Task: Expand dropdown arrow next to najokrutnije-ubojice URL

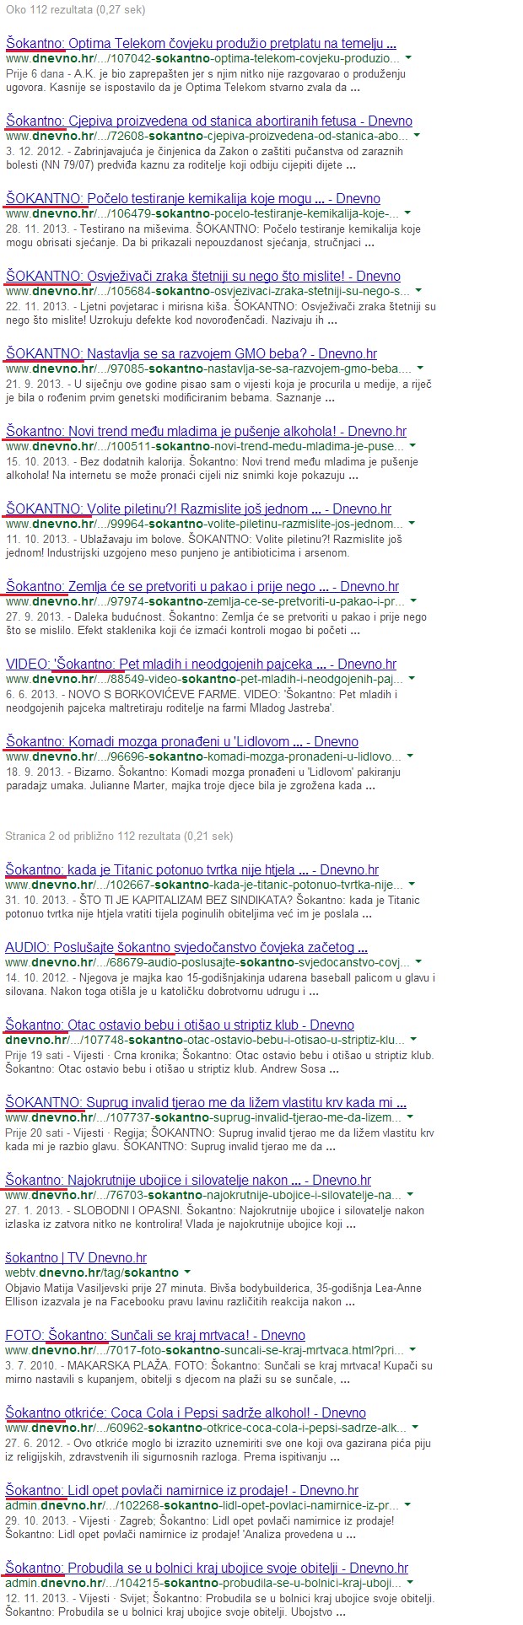Action: (x=410, y=1197)
